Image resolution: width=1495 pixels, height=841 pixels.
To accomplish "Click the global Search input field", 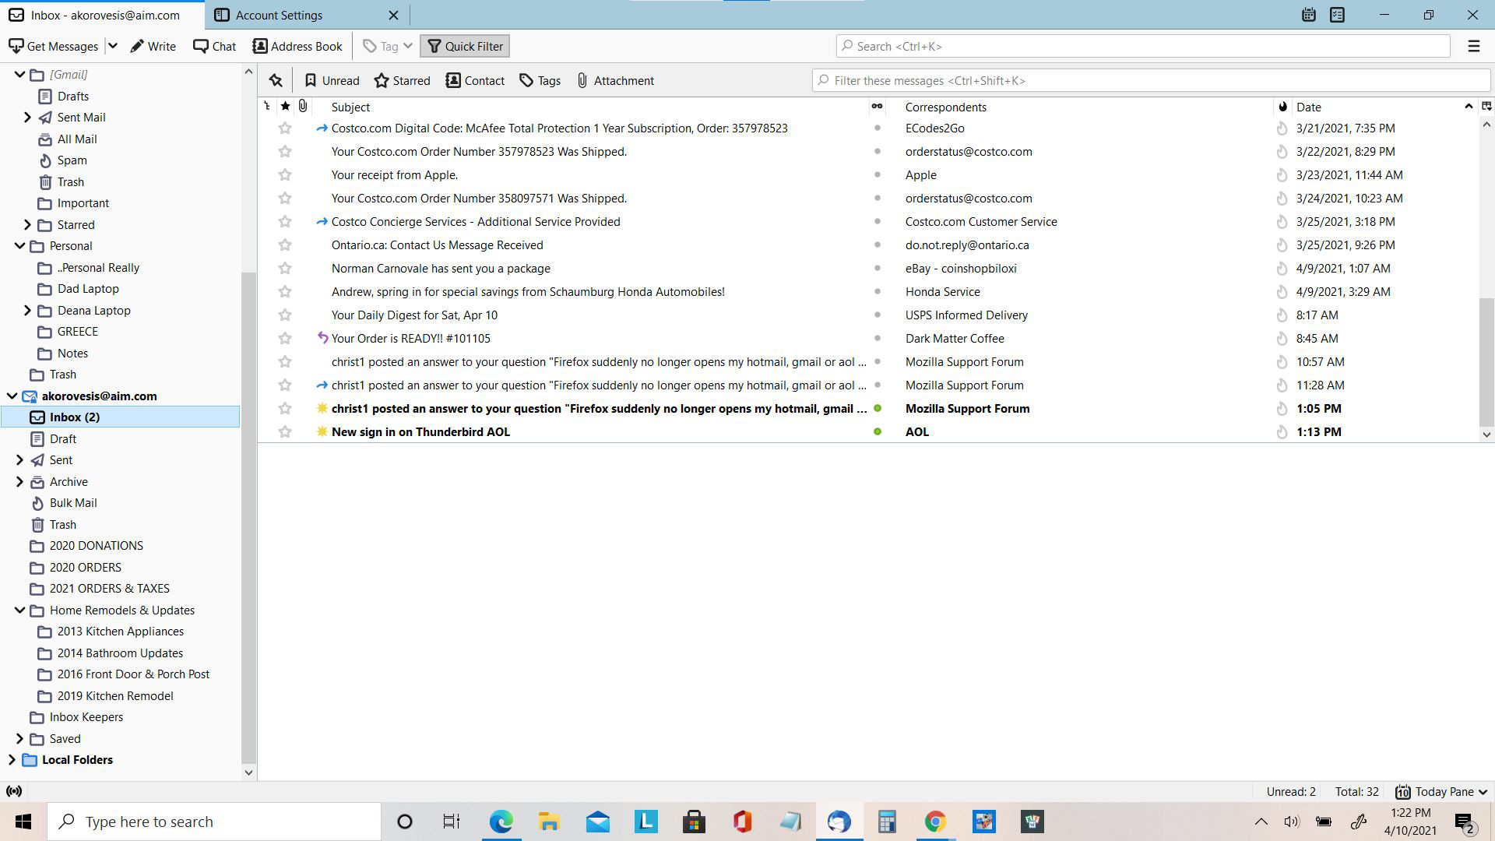I will point(1145,46).
